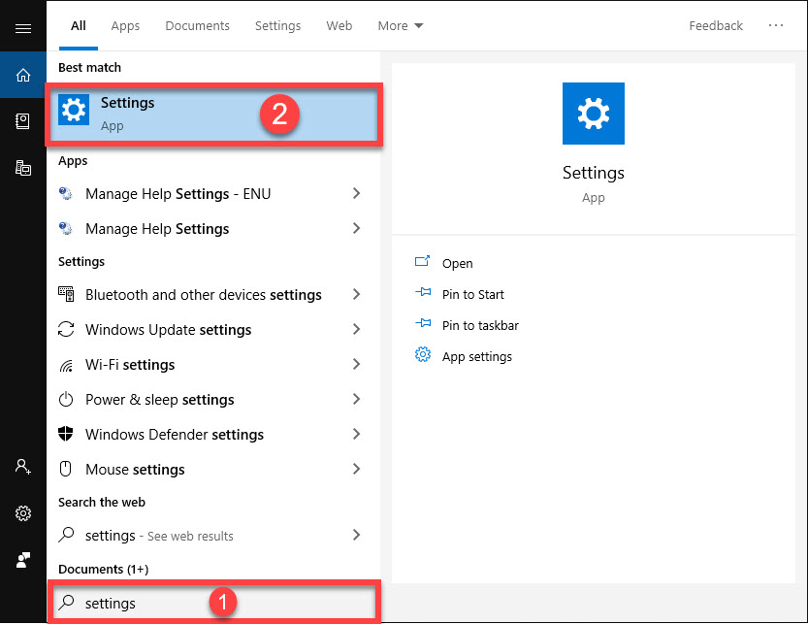Image resolution: width=808 pixels, height=624 pixels.
Task: Click the Windows Update refresh icon
Action: pos(66,329)
